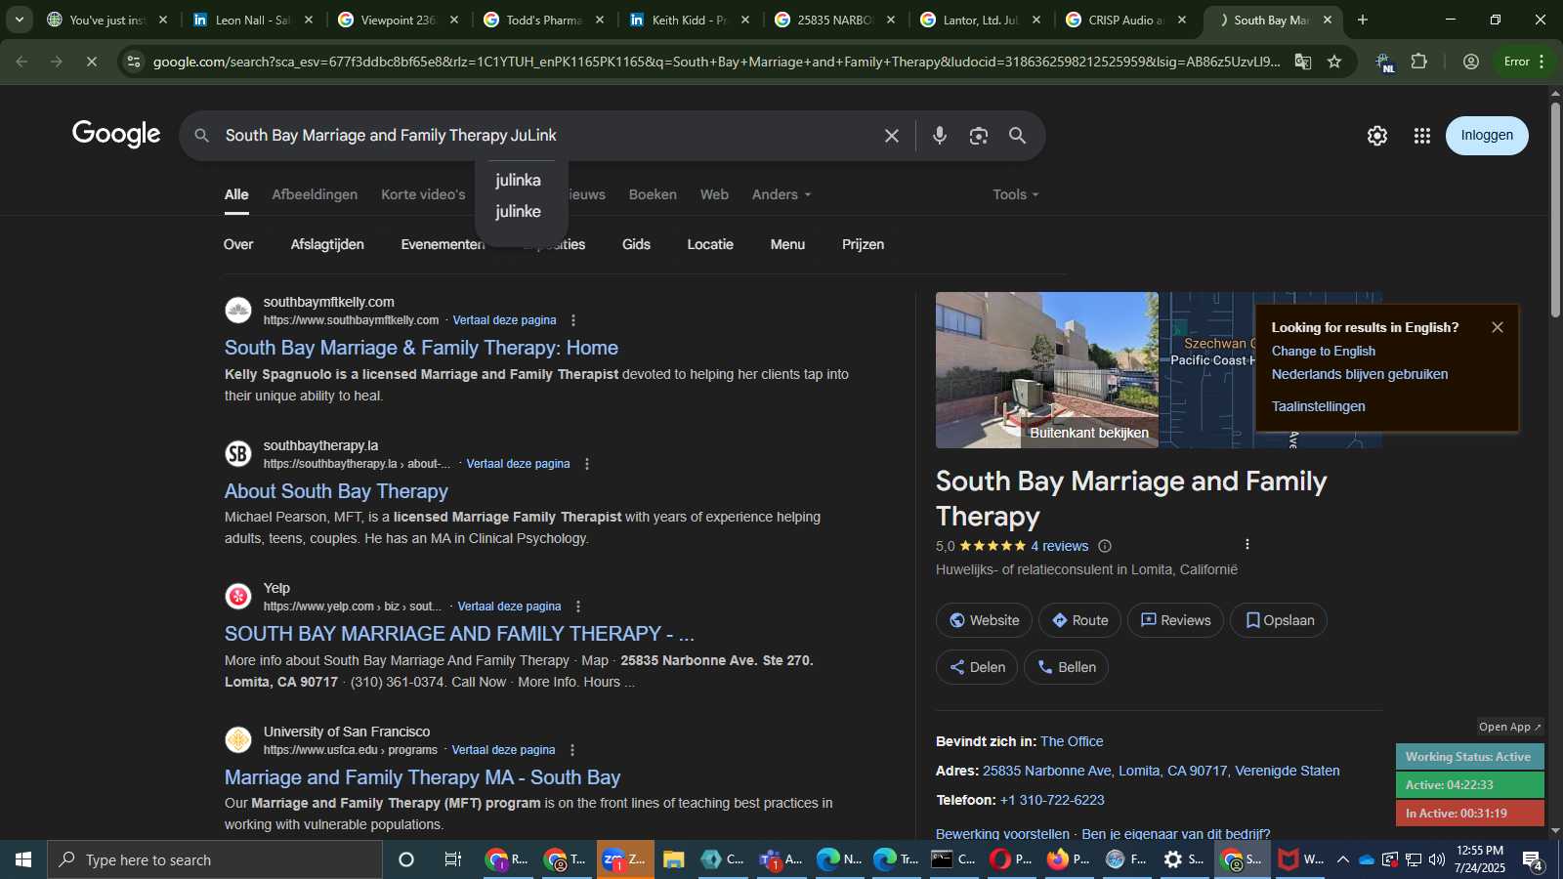Image resolution: width=1563 pixels, height=879 pixels.
Task: Select the Locatie chip
Action: (x=710, y=244)
